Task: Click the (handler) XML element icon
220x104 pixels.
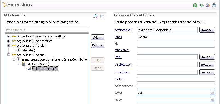Action: (19, 50)
